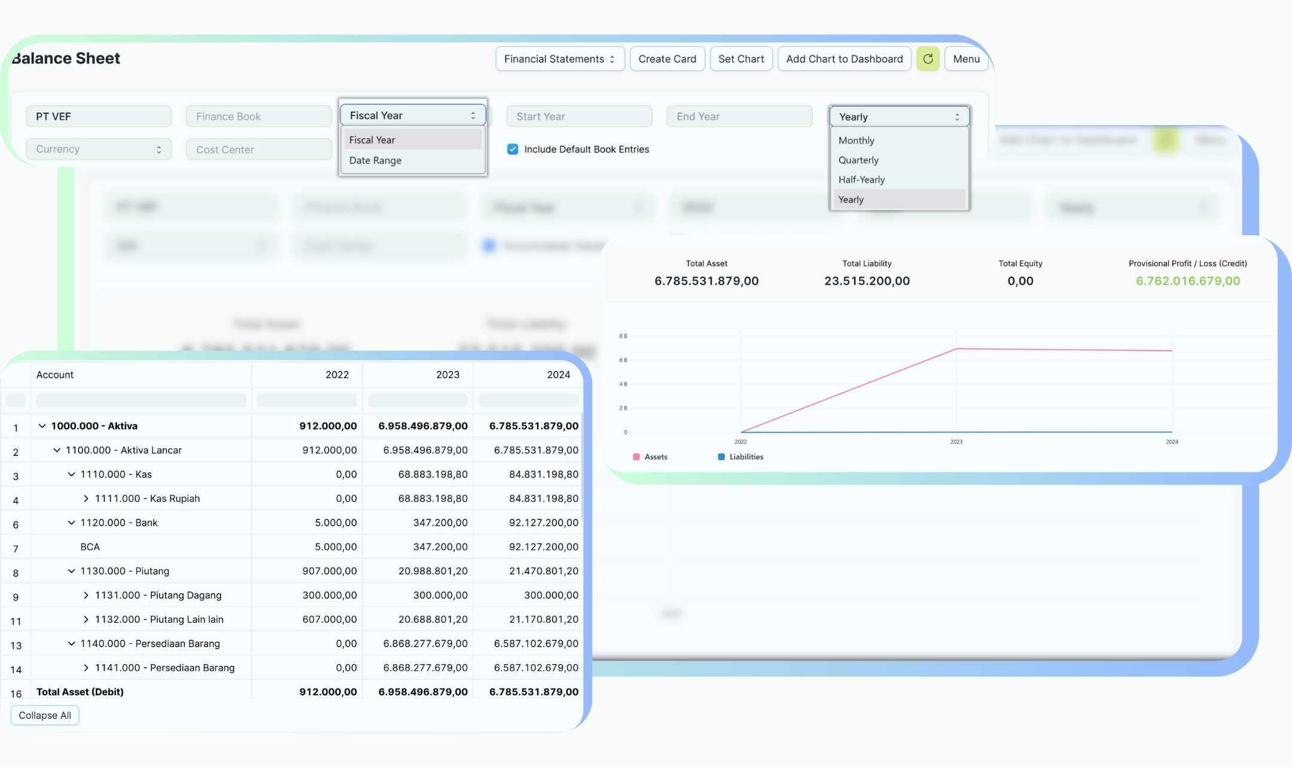The image size is (1292, 767).
Task: Uncheck Include Default Book Entries checkbox
Action: point(513,150)
